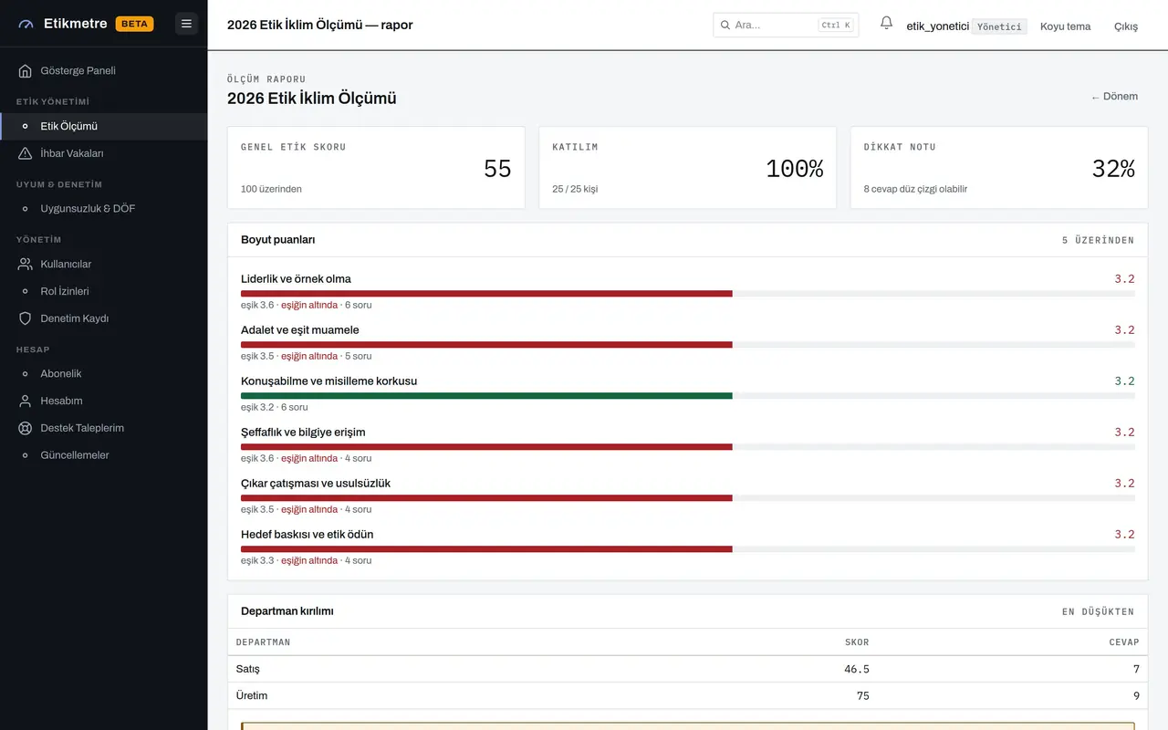Open Güncellemeler menu item

(104, 455)
